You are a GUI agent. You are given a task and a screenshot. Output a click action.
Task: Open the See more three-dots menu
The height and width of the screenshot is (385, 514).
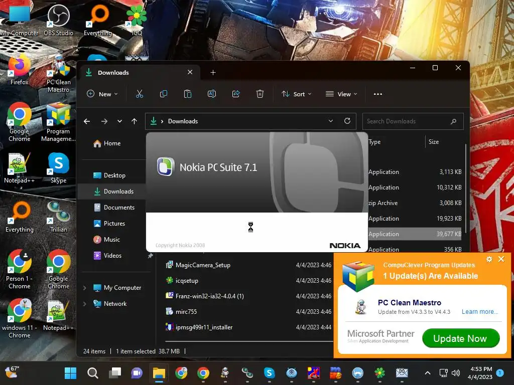pos(378,94)
